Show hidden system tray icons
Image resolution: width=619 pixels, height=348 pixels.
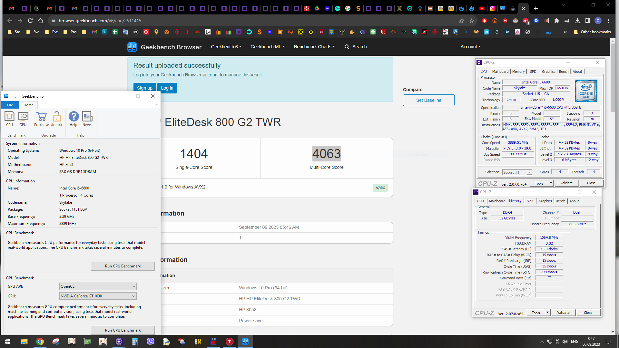542,342
